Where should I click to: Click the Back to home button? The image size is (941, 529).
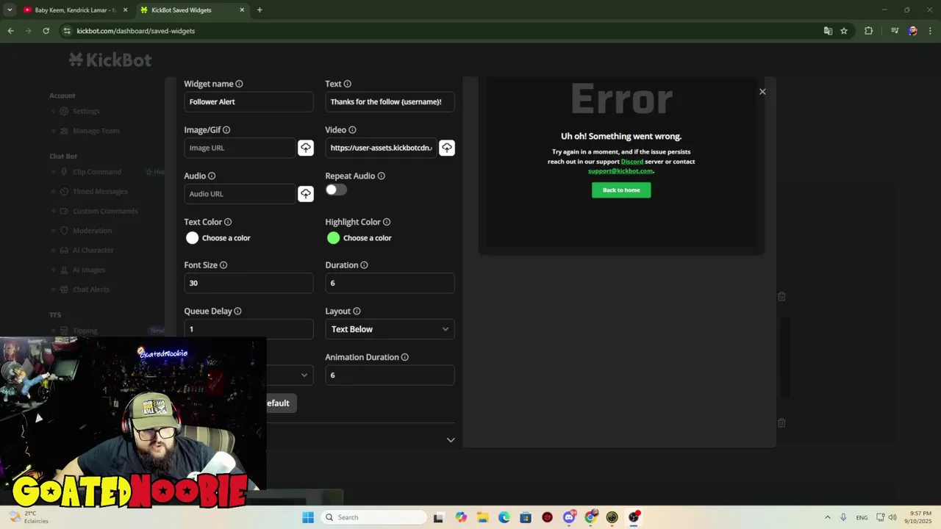(621, 190)
